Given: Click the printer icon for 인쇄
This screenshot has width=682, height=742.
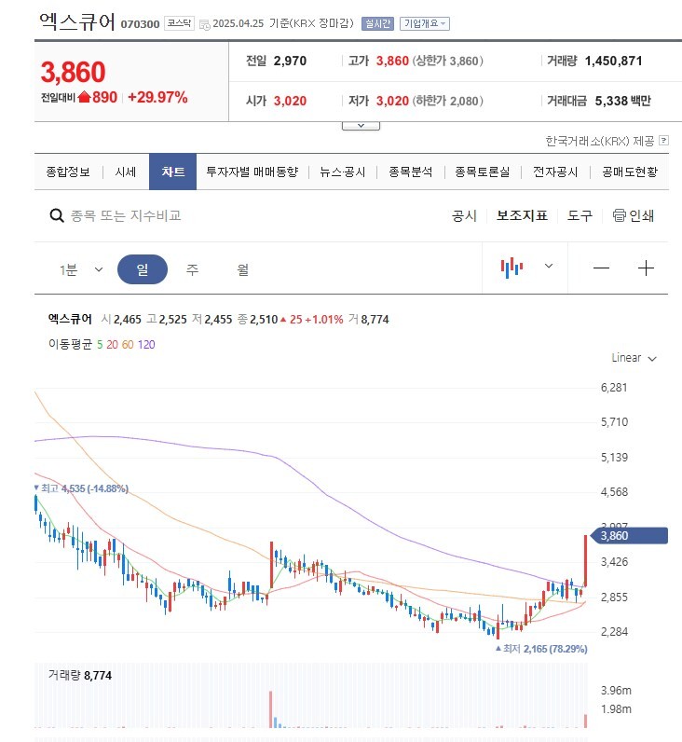Looking at the screenshot, I should tap(619, 215).
